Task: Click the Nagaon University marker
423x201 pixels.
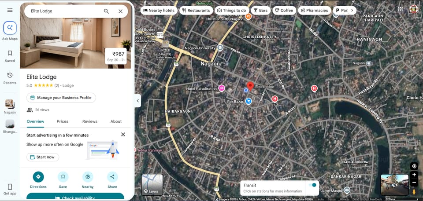Action: (x=220, y=48)
